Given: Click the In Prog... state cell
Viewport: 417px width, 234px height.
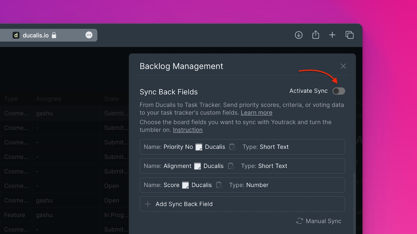Looking at the screenshot, I should [x=116, y=215].
